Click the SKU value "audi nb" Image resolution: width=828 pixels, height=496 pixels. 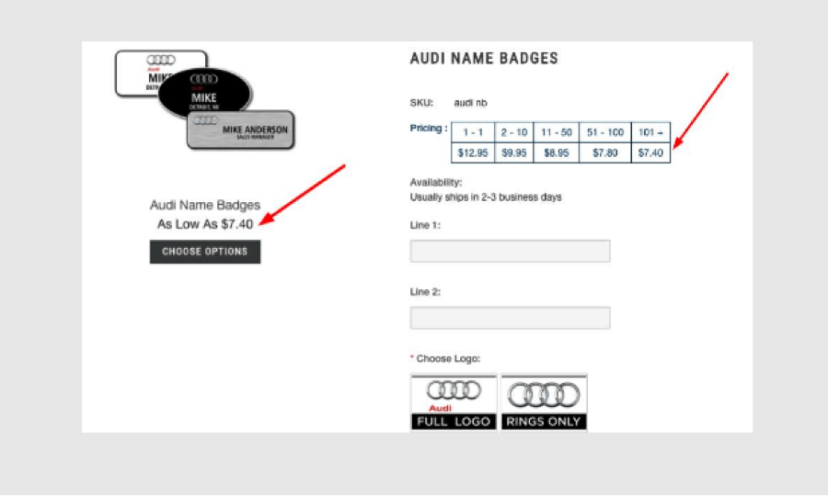click(x=470, y=103)
